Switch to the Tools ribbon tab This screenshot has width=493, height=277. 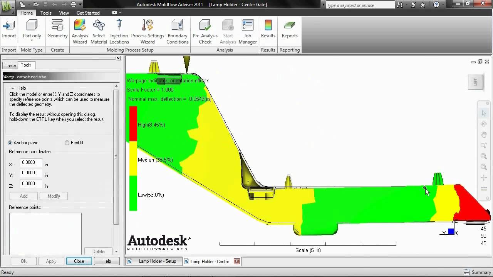coord(46,13)
